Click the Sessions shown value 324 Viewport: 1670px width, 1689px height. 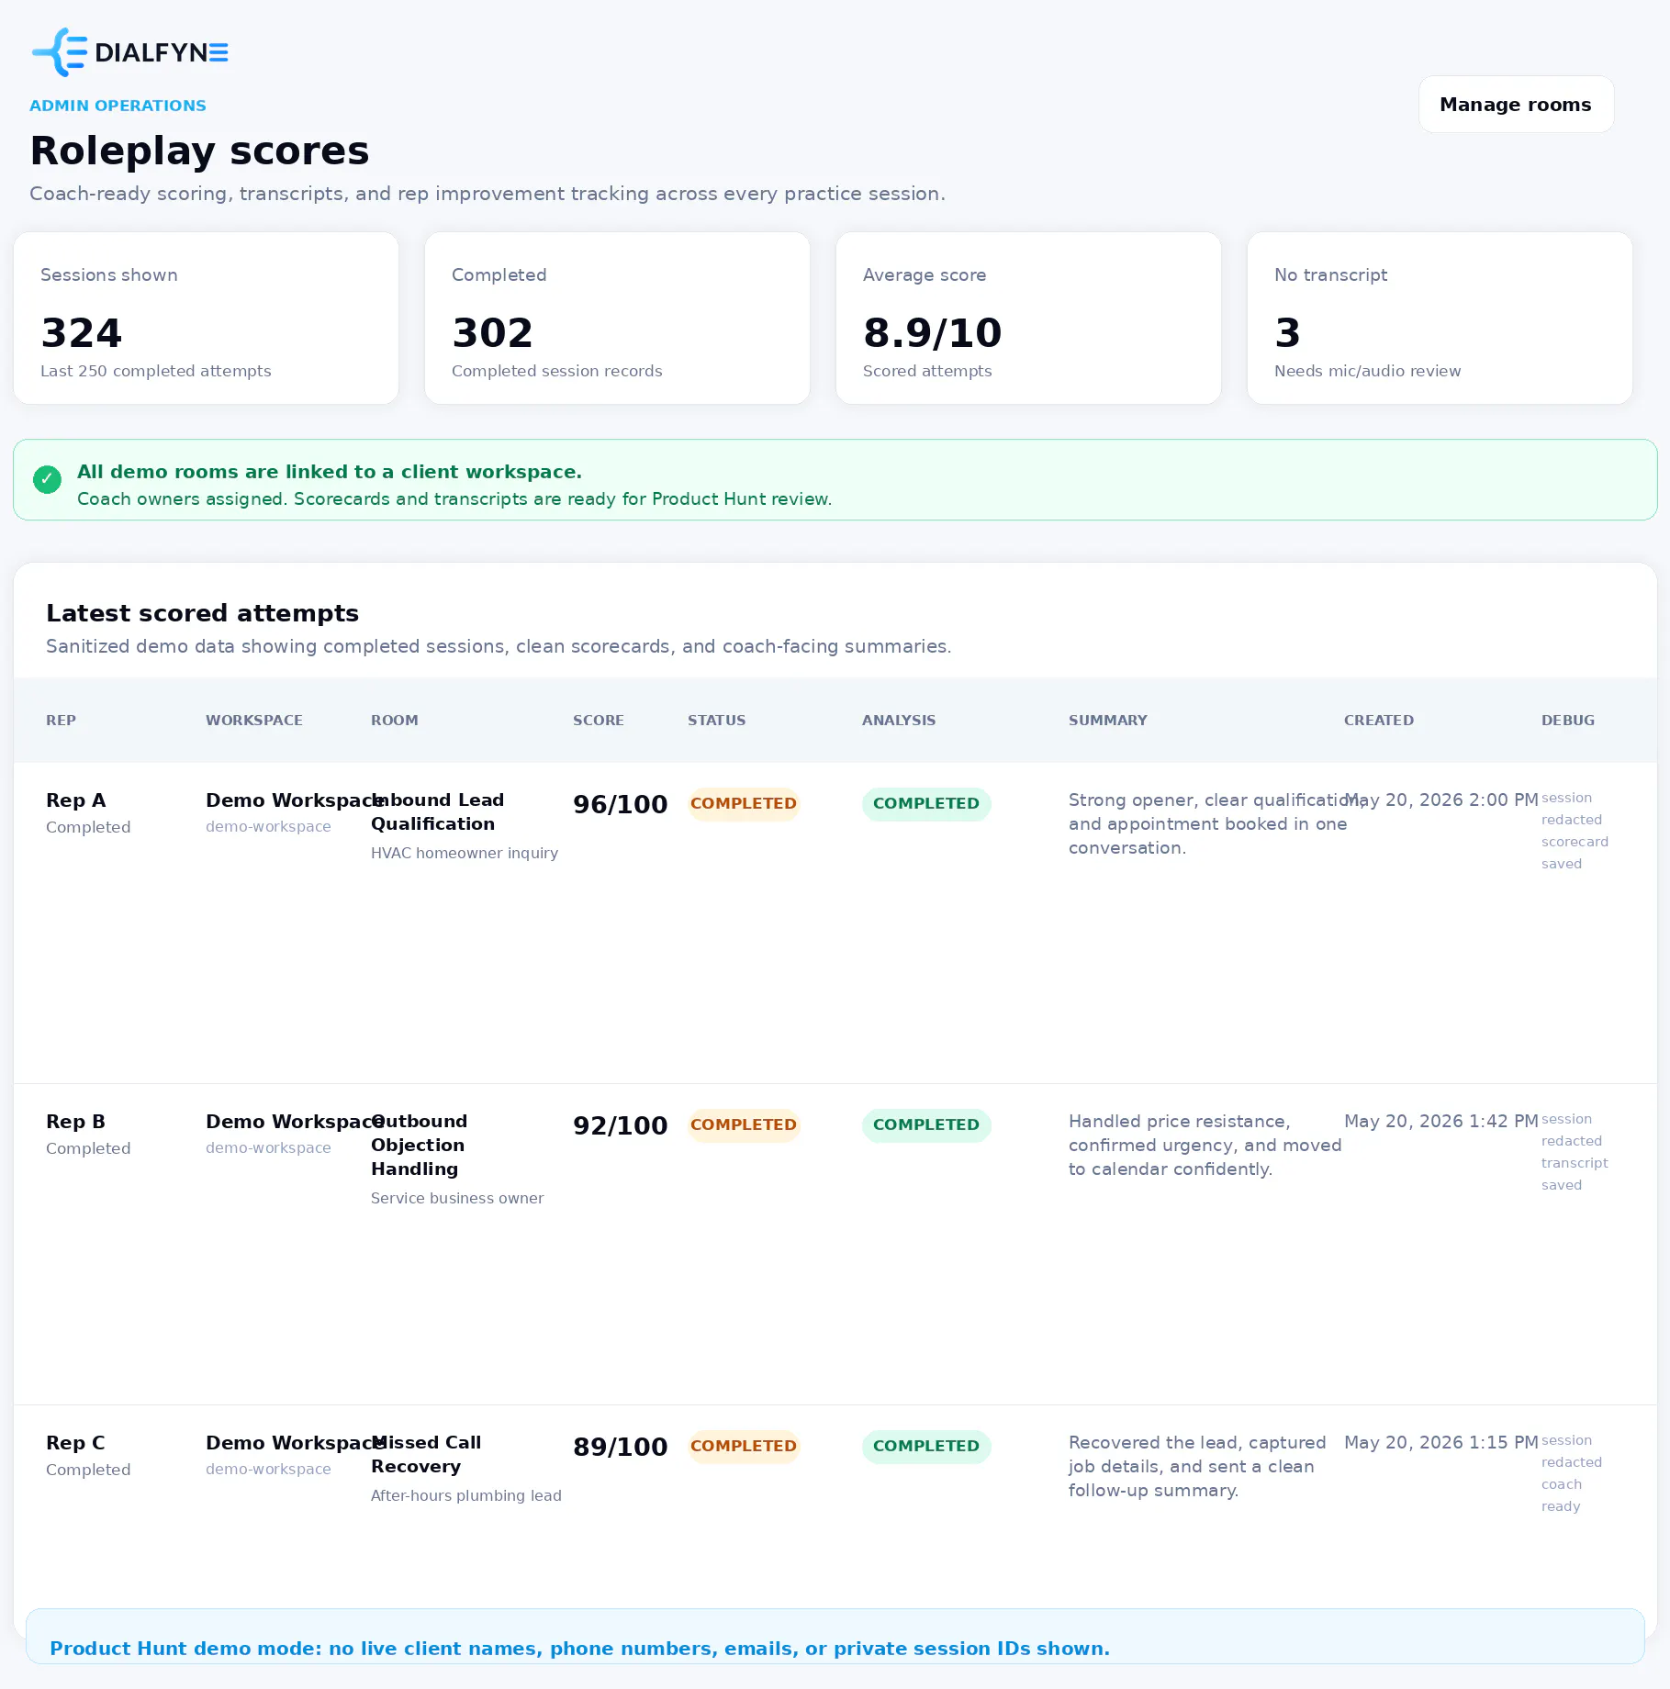click(81, 332)
